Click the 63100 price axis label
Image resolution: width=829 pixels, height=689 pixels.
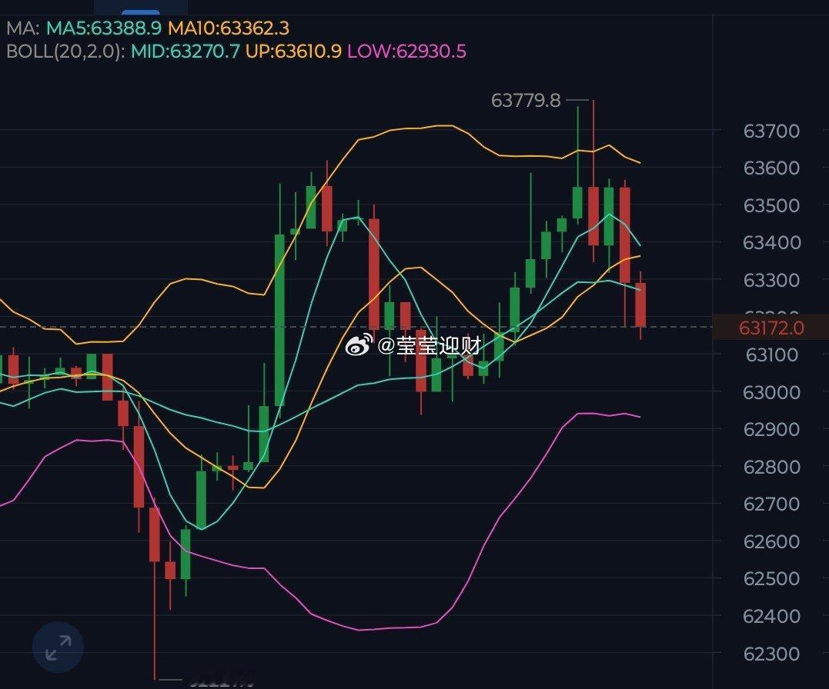coord(771,354)
